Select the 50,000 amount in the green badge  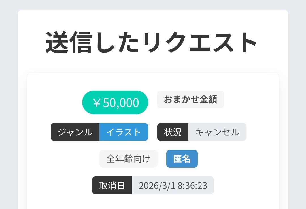(121, 103)
